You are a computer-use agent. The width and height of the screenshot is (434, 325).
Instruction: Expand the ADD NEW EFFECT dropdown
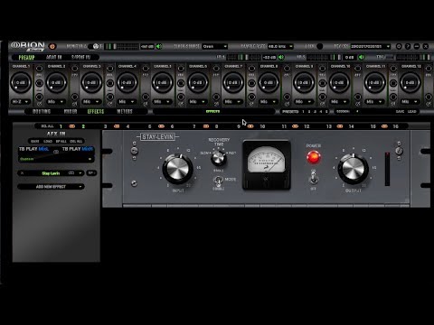(x=51, y=187)
